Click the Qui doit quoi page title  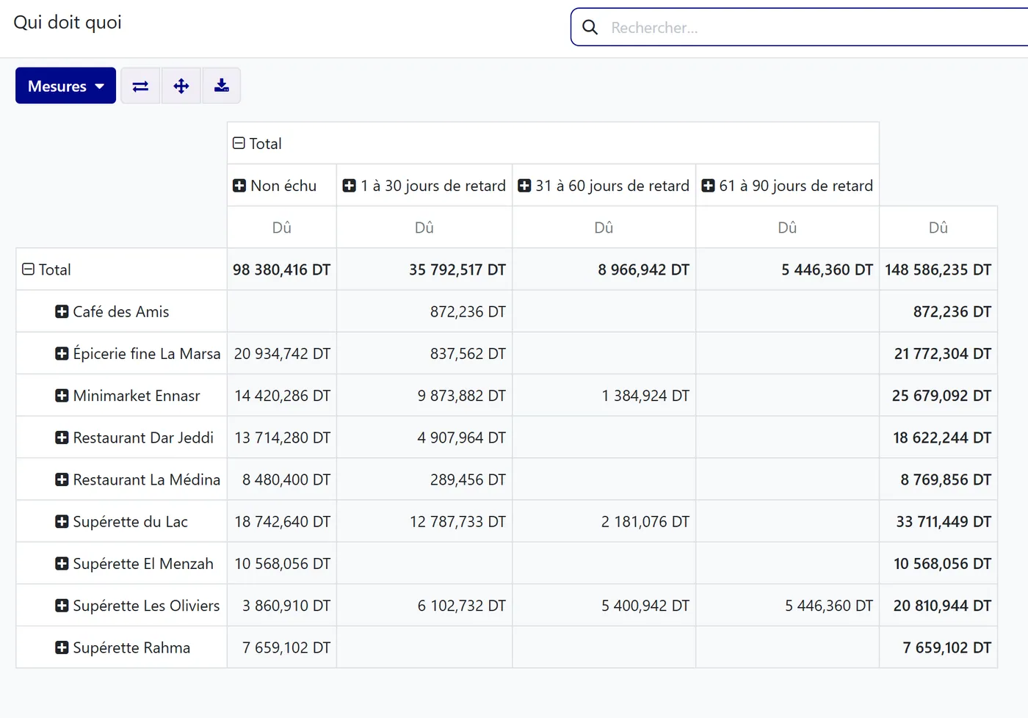[x=68, y=23]
